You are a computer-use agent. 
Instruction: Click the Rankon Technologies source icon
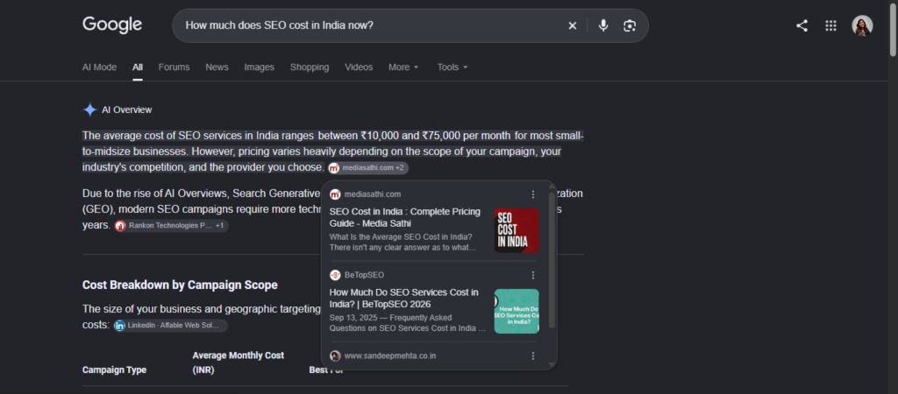120,226
